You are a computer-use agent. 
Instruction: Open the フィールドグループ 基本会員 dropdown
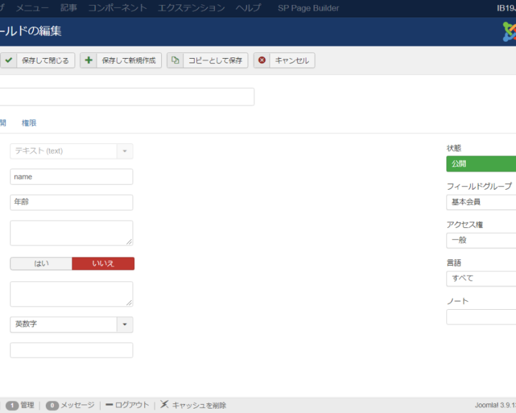[x=481, y=202]
